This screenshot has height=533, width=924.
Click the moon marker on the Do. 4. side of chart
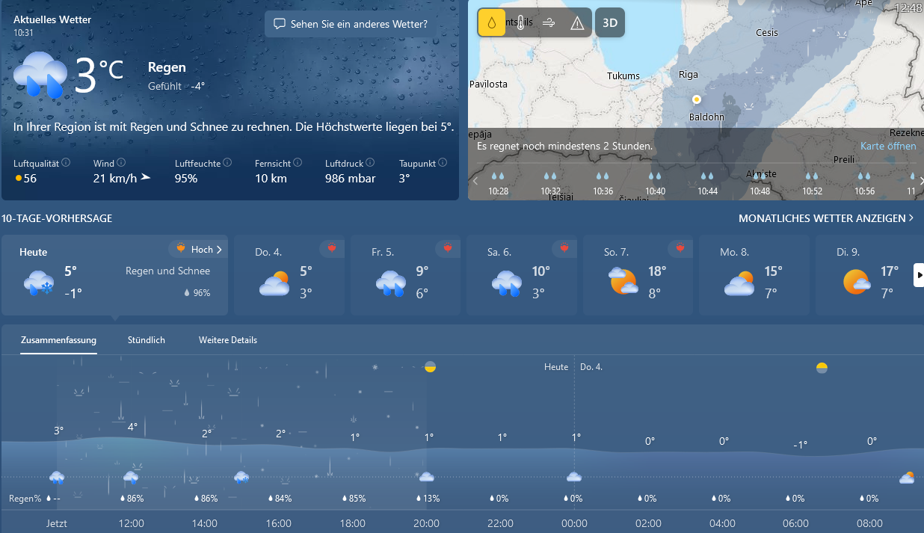(822, 368)
